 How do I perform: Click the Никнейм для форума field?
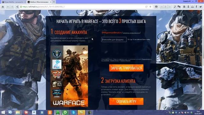114,40
